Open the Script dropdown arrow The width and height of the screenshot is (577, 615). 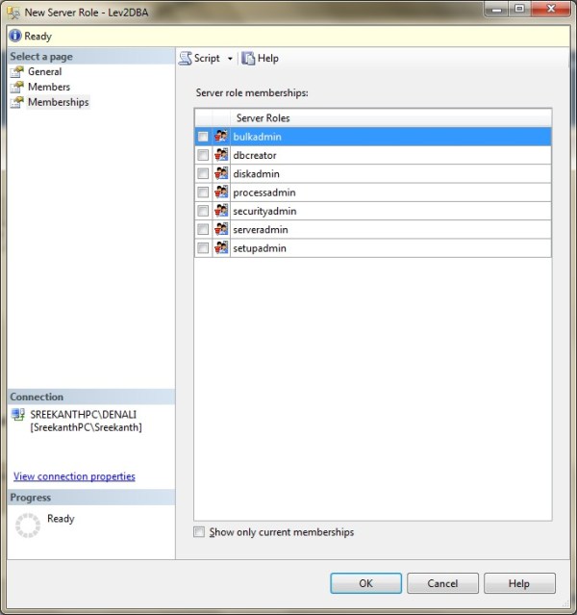pos(230,60)
